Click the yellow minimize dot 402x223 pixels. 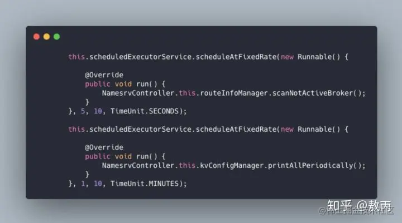coord(46,37)
